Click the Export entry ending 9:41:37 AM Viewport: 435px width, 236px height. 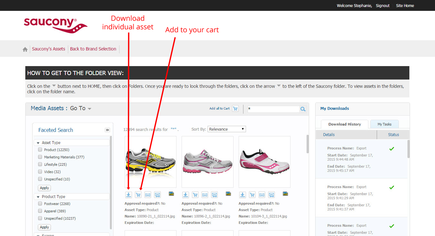[x=361, y=198]
